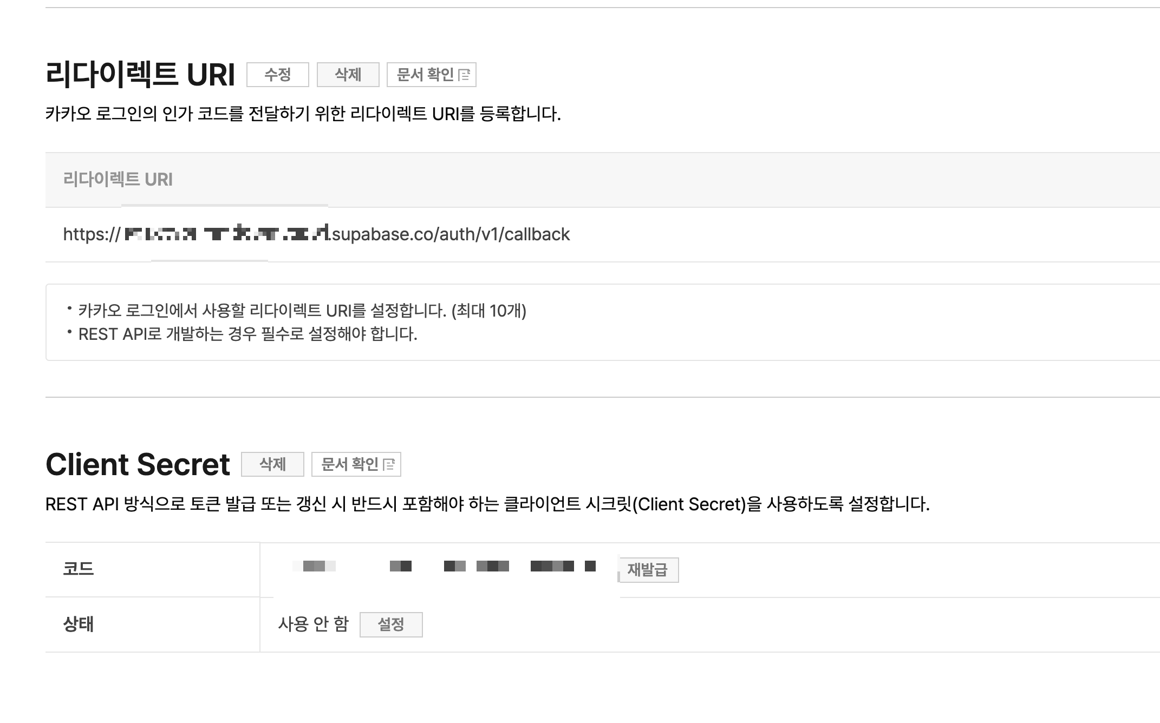Select the blurred Client Secret code value
The height and width of the screenshot is (723, 1160).
[444, 567]
